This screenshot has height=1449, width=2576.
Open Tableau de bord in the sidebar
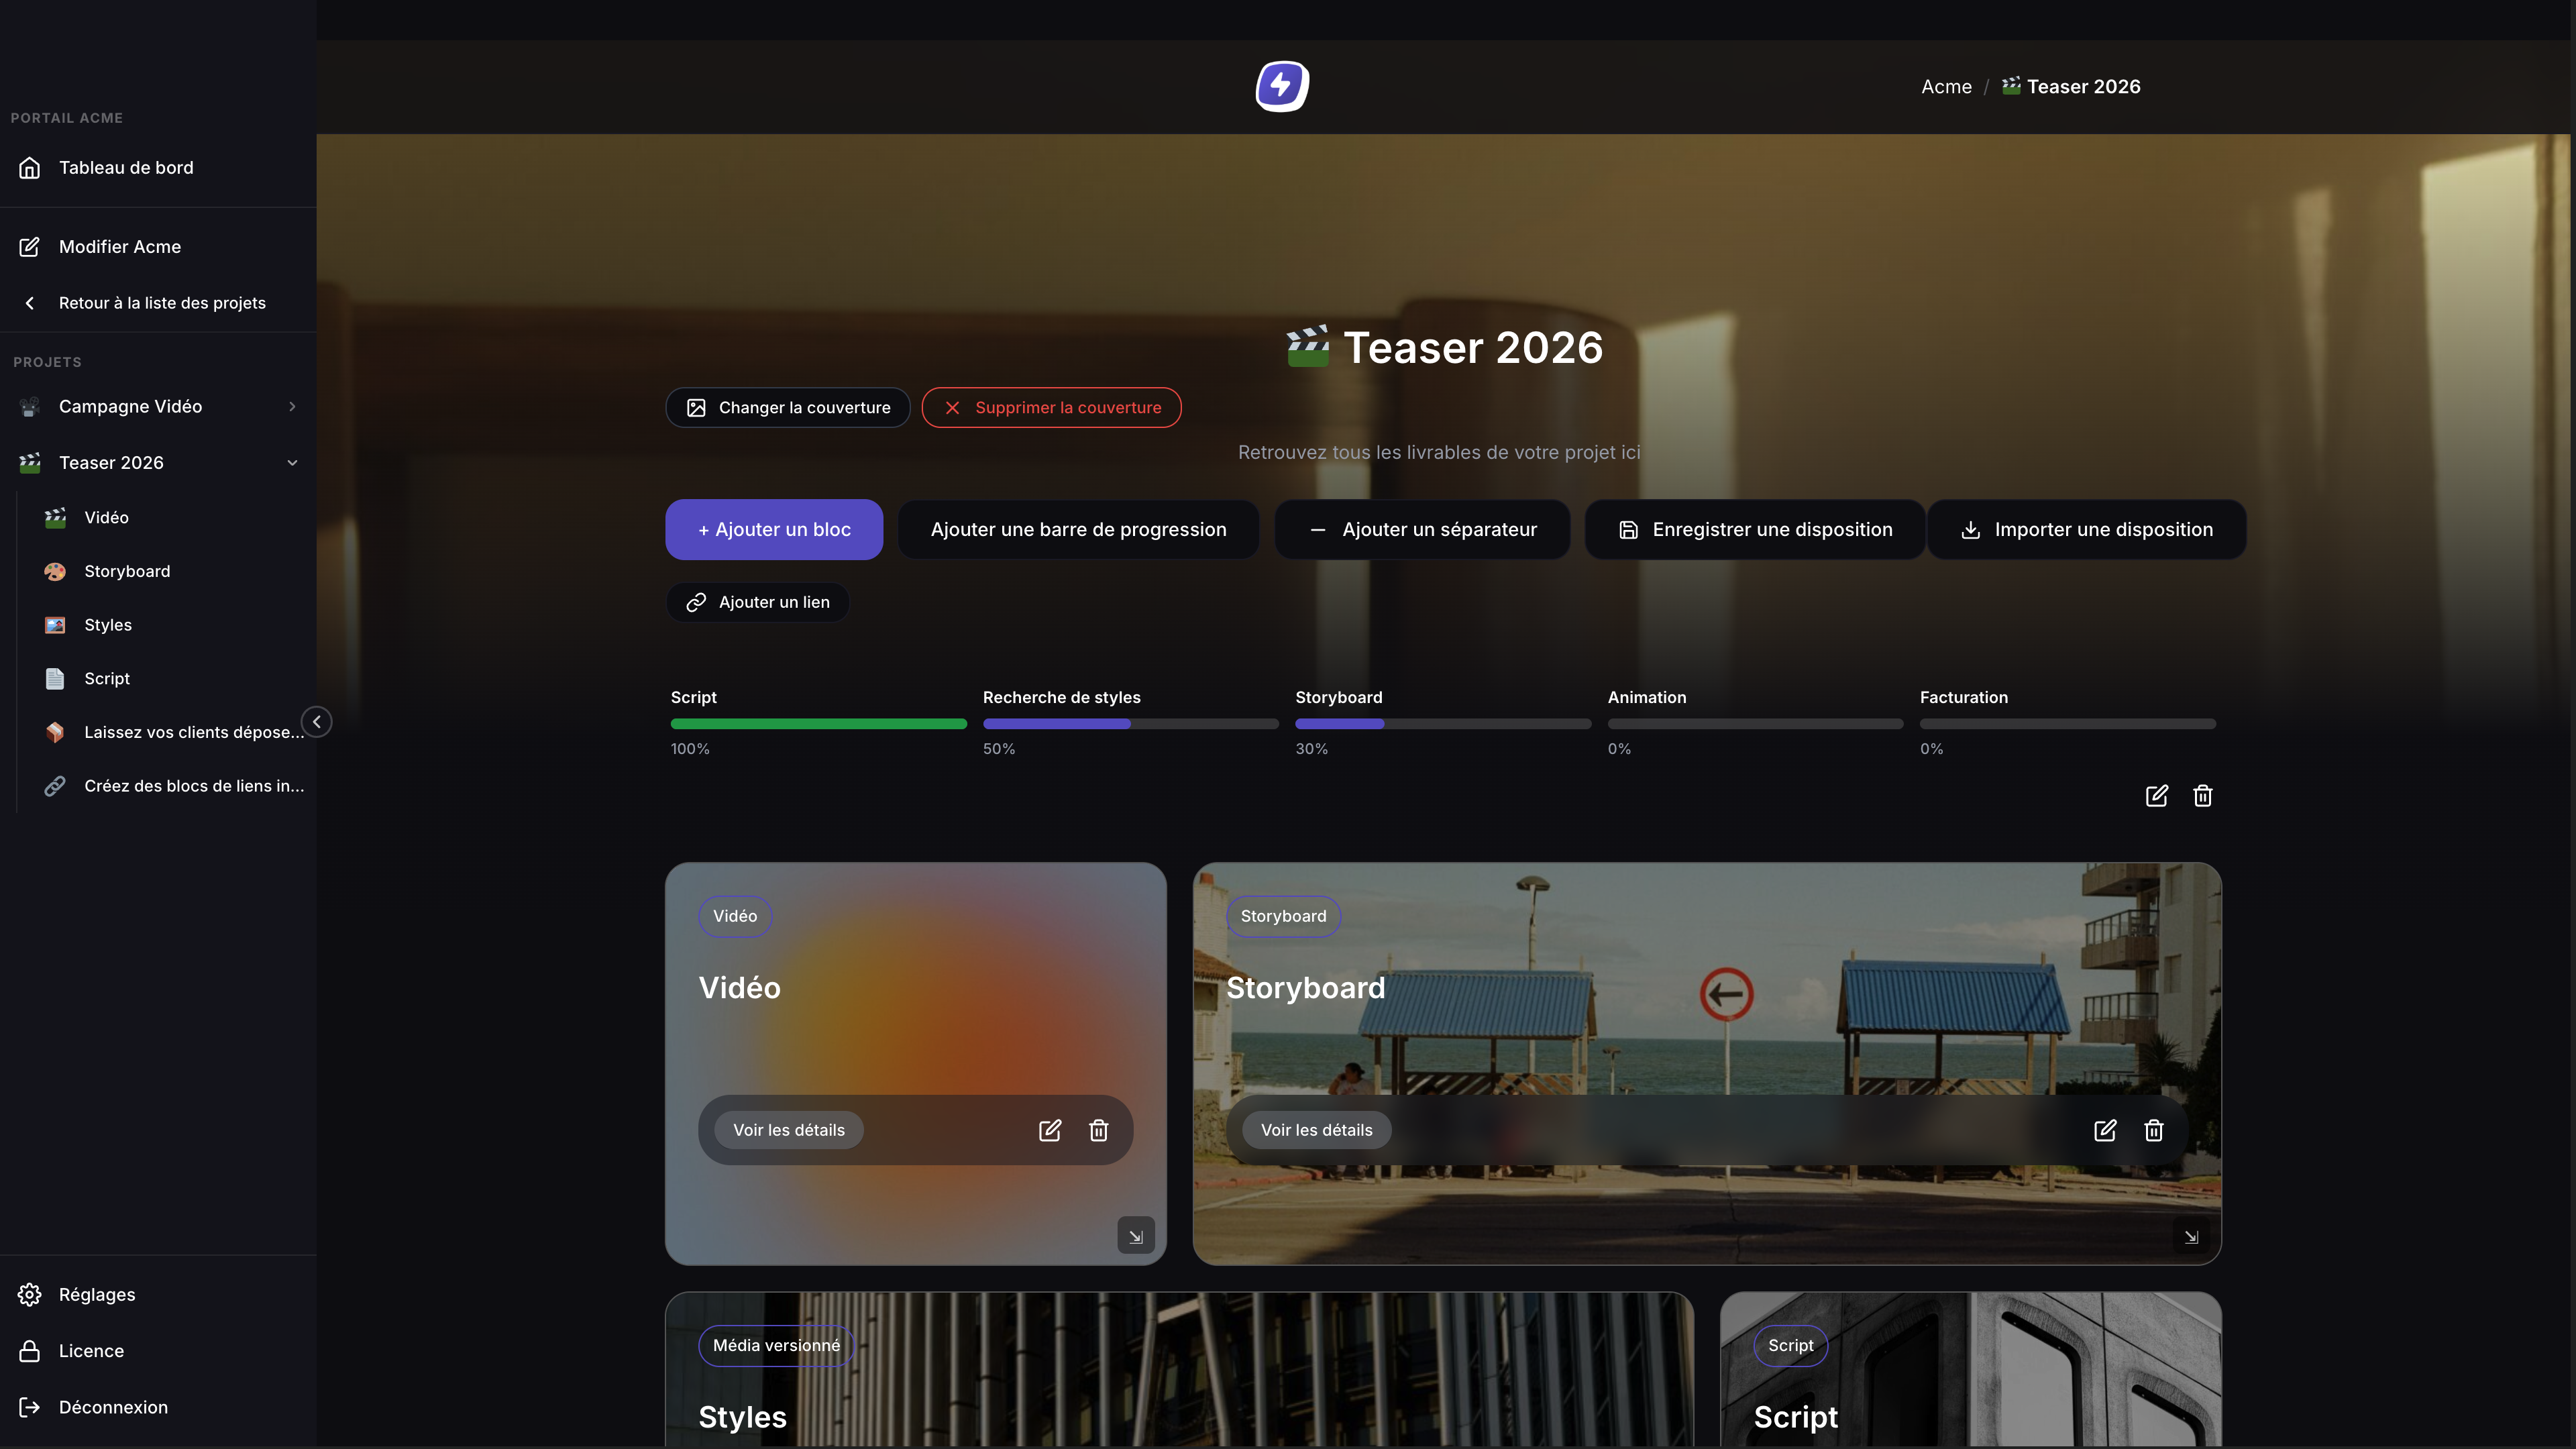(x=158, y=168)
